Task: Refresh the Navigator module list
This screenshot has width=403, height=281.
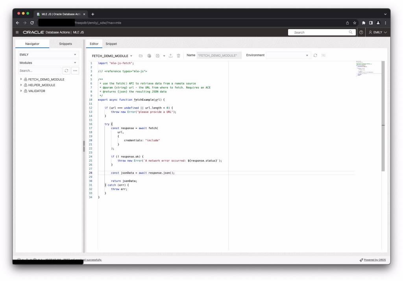Action: (66, 70)
